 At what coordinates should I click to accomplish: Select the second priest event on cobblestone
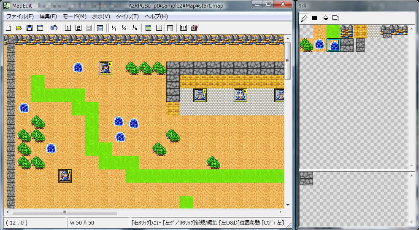[x=240, y=95]
